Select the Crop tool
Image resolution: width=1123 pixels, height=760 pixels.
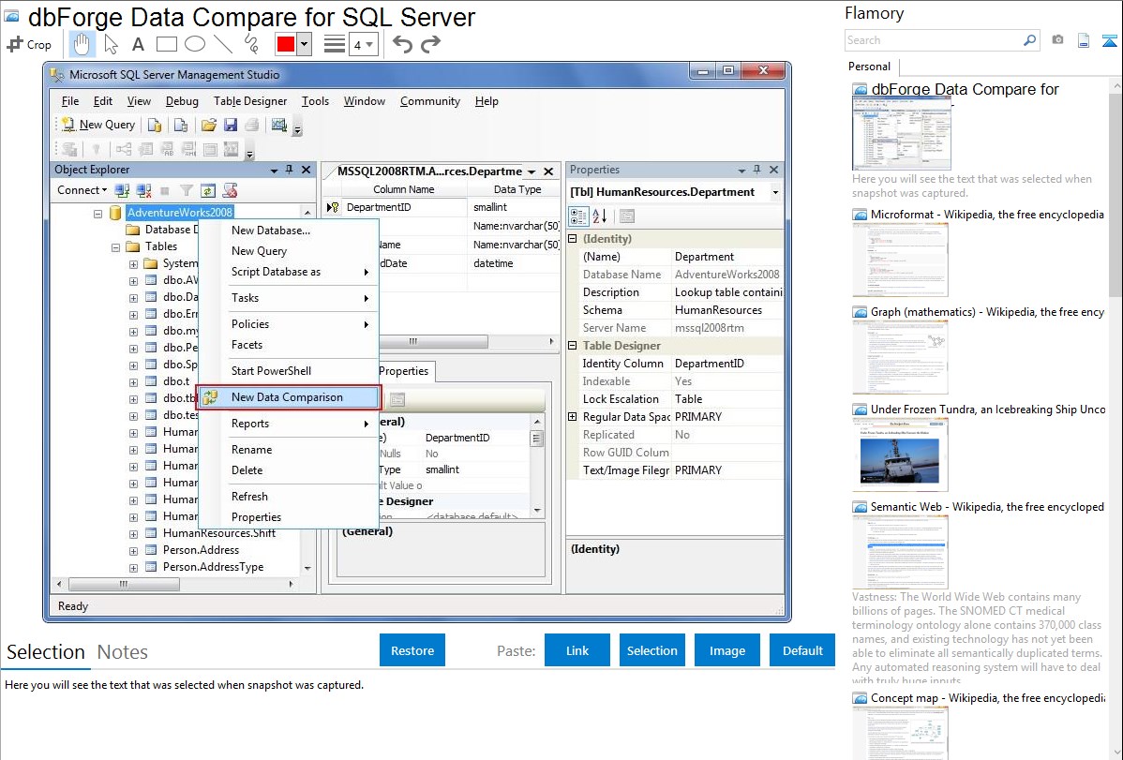click(29, 44)
